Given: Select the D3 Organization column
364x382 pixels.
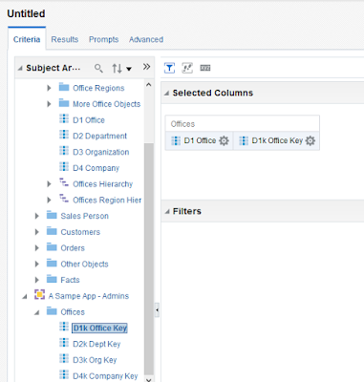Looking at the screenshot, I should click(x=100, y=152).
